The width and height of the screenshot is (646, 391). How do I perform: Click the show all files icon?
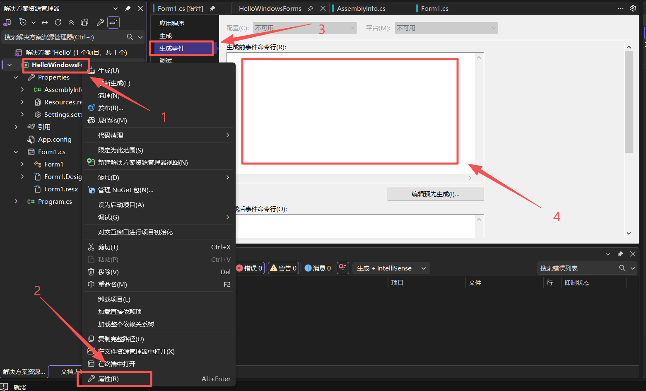coord(84,22)
